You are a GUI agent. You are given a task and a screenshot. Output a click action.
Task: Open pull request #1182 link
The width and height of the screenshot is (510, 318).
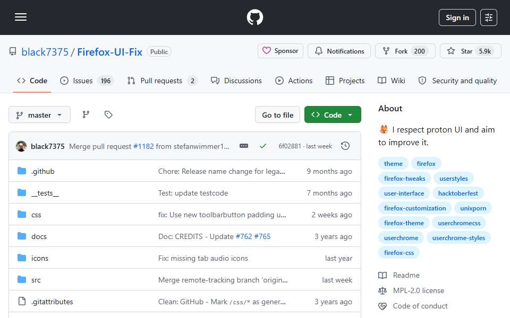(x=143, y=146)
